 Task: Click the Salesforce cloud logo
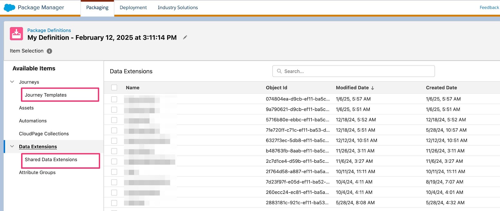[x=9, y=7]
